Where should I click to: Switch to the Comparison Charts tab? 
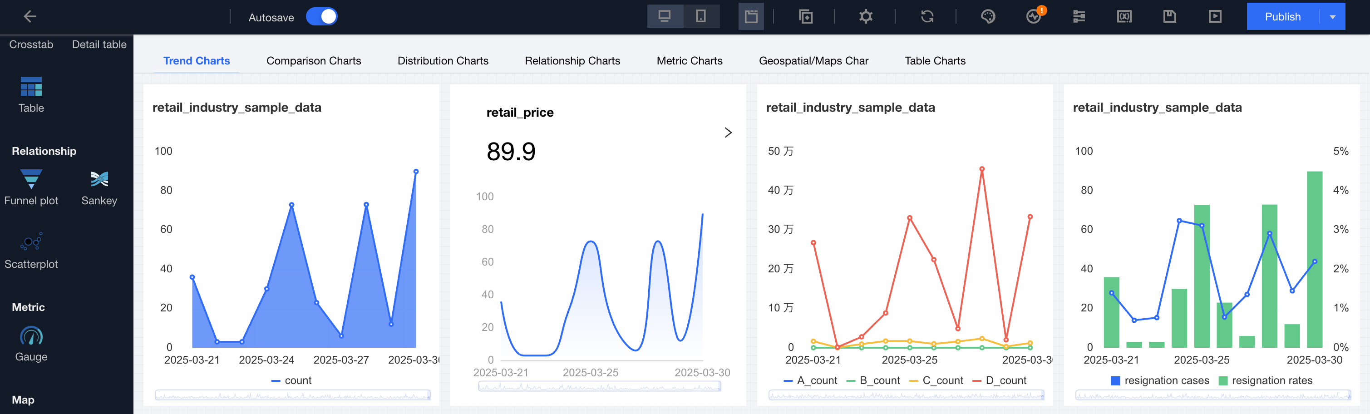pos(313,61)
